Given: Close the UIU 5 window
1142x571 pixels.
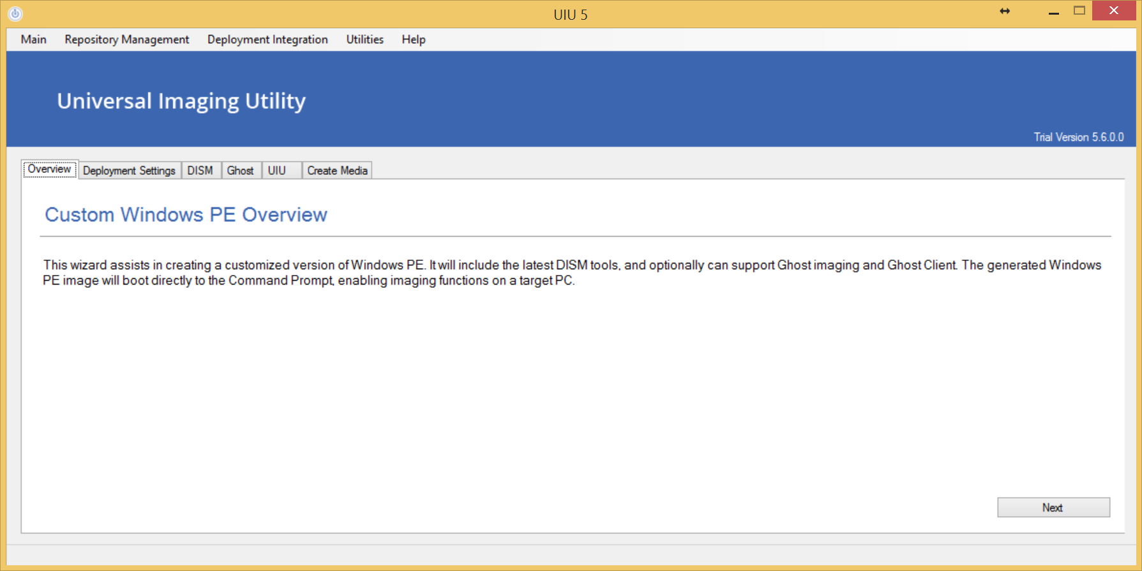Looking at the screenshot, I should tap(1114, 11).
